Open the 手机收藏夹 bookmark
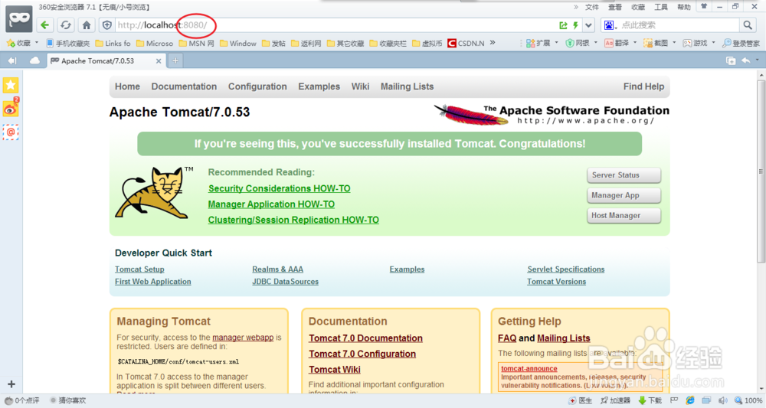This screenshot has height=408, width=766. (68, 43)
